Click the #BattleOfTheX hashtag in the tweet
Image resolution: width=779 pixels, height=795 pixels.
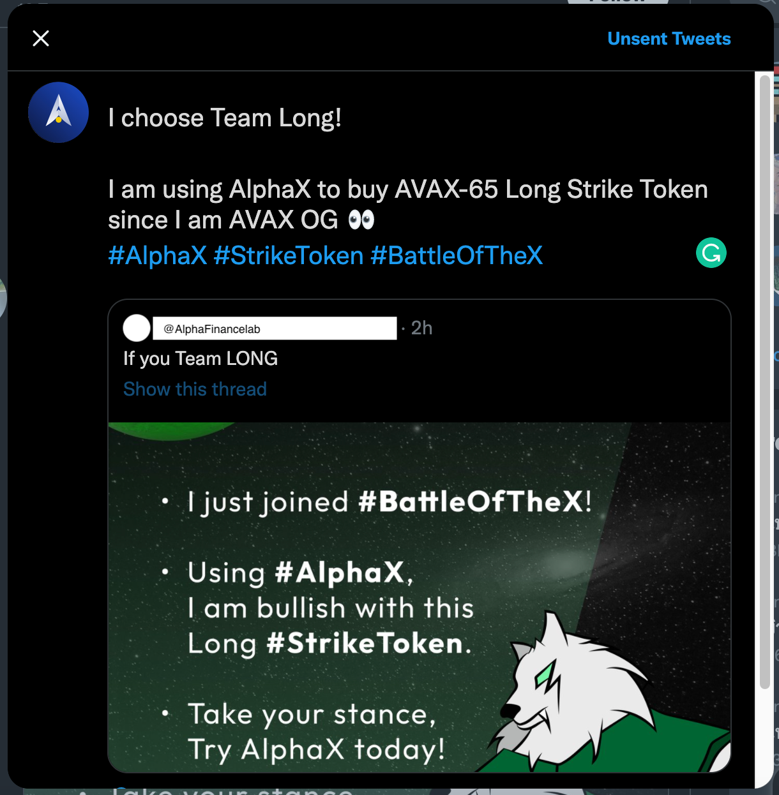pyautogui.click(x=457, y=256)
